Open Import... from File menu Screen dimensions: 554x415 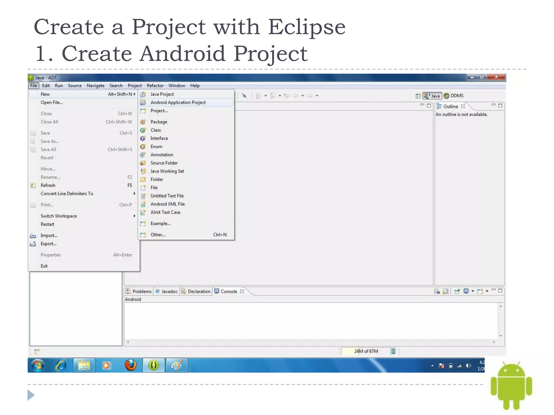(83, 236)
